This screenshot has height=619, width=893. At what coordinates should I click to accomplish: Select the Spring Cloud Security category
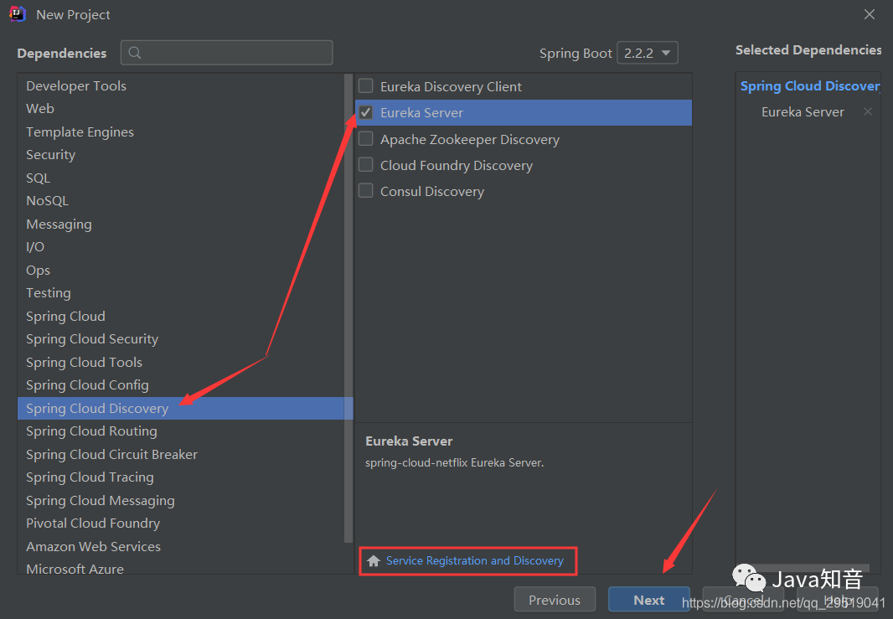click(181, 339)
